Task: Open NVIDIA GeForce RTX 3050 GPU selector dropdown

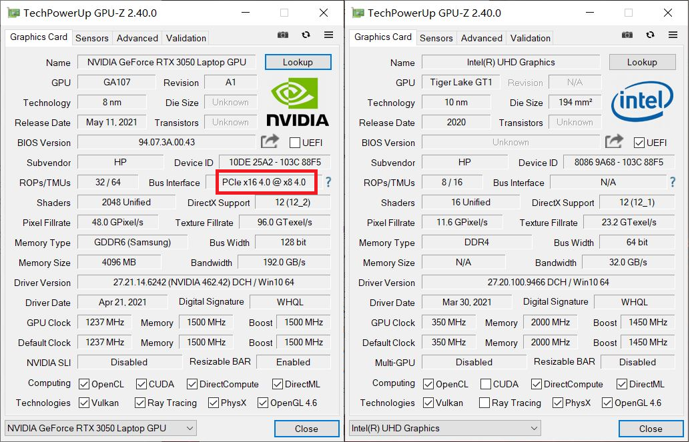Action: tap(101, 428)
